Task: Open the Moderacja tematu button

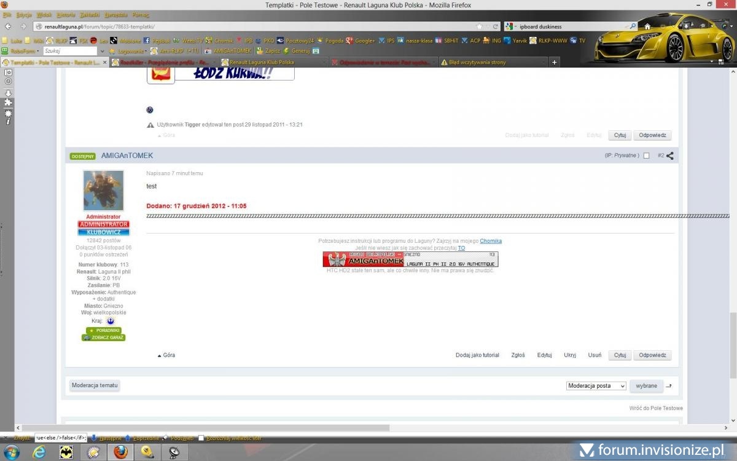Action: click(x=95, y=385)
